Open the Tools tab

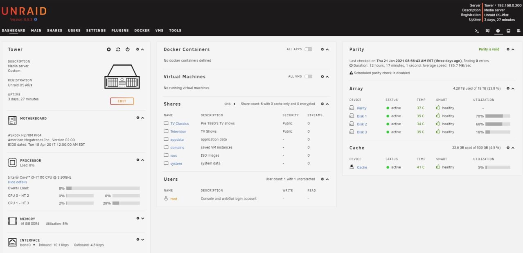click(175, 31)
